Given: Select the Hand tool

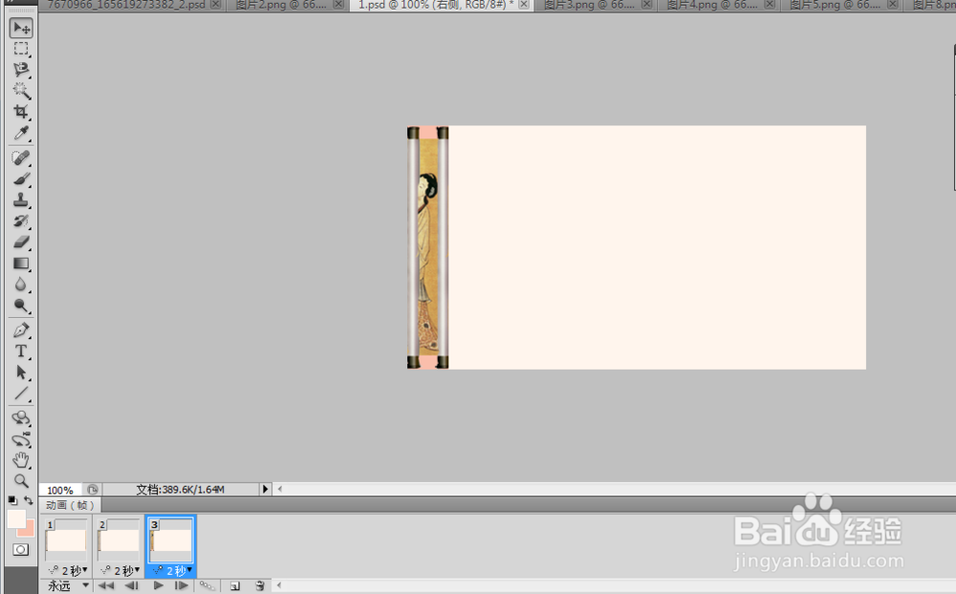Looking at the screenshot, I should click(x=21, y=460).
